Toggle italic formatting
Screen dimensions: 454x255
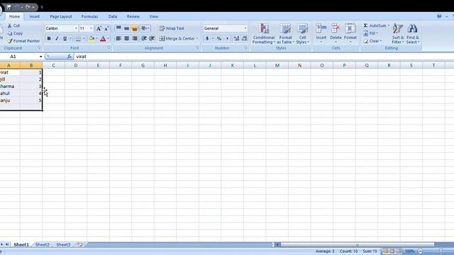[57, 38]
